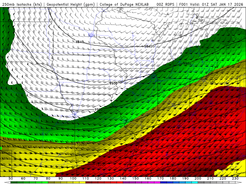The image size is (246, 184).
Task: Click the 190 value on the color scale
Action: 185,178
